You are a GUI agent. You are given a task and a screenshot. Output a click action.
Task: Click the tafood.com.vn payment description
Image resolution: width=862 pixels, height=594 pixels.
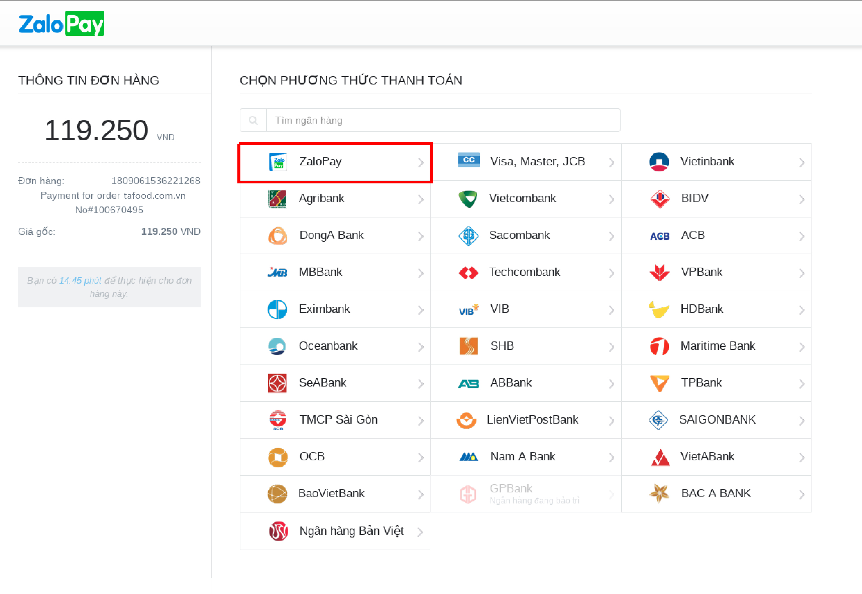[x=113, y=203]
